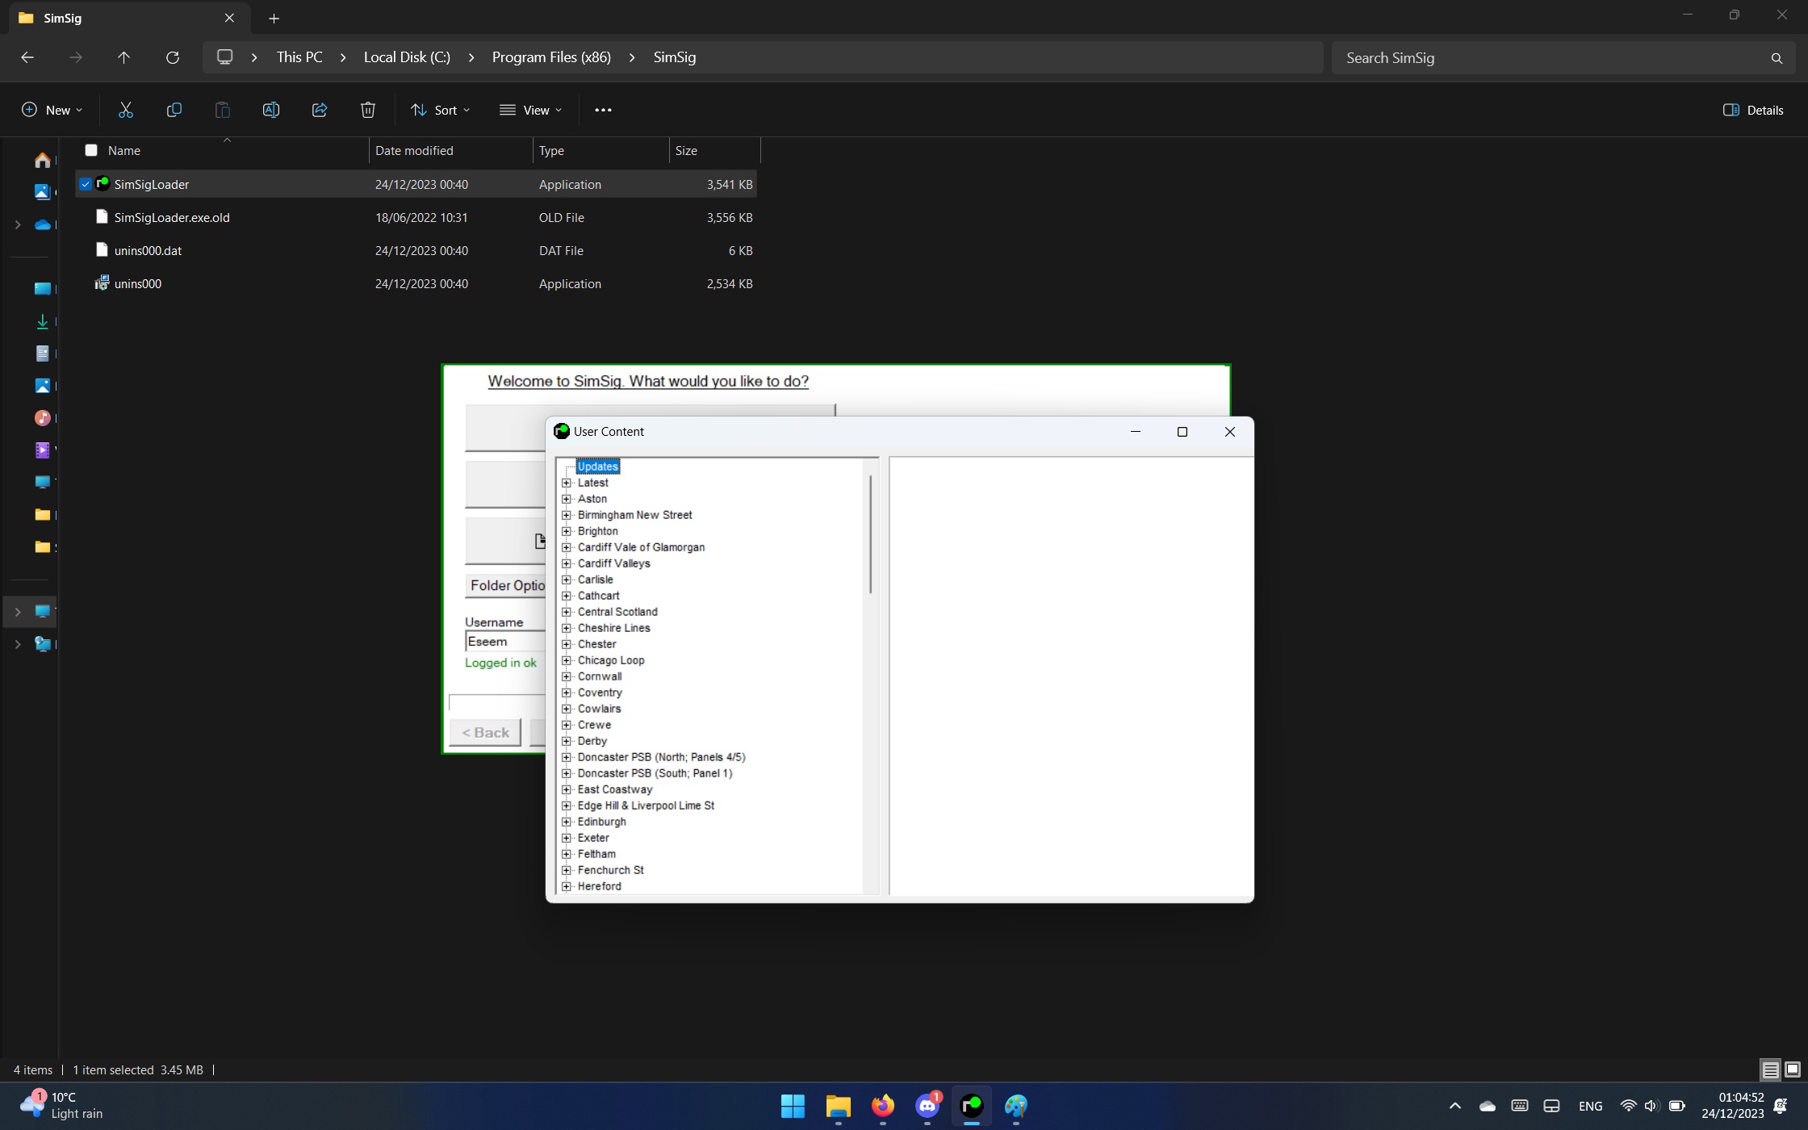Select the unins000 application file
1808x1130 pixels.
click(416, 283)
